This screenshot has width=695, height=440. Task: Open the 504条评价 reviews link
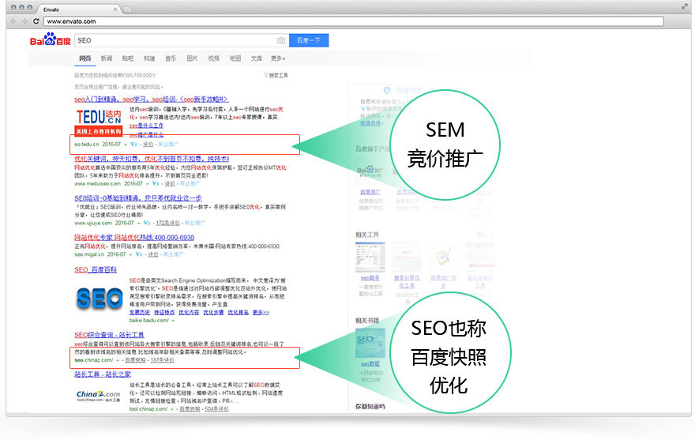(x=216, y=408)
